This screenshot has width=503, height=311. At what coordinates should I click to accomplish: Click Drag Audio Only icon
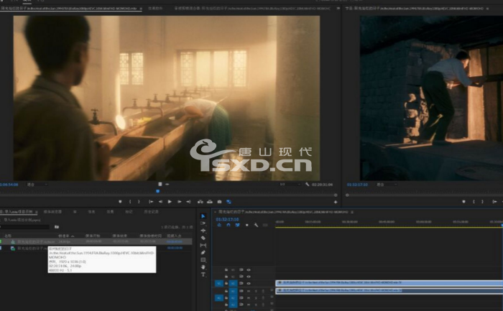click(x=167, y=185)
